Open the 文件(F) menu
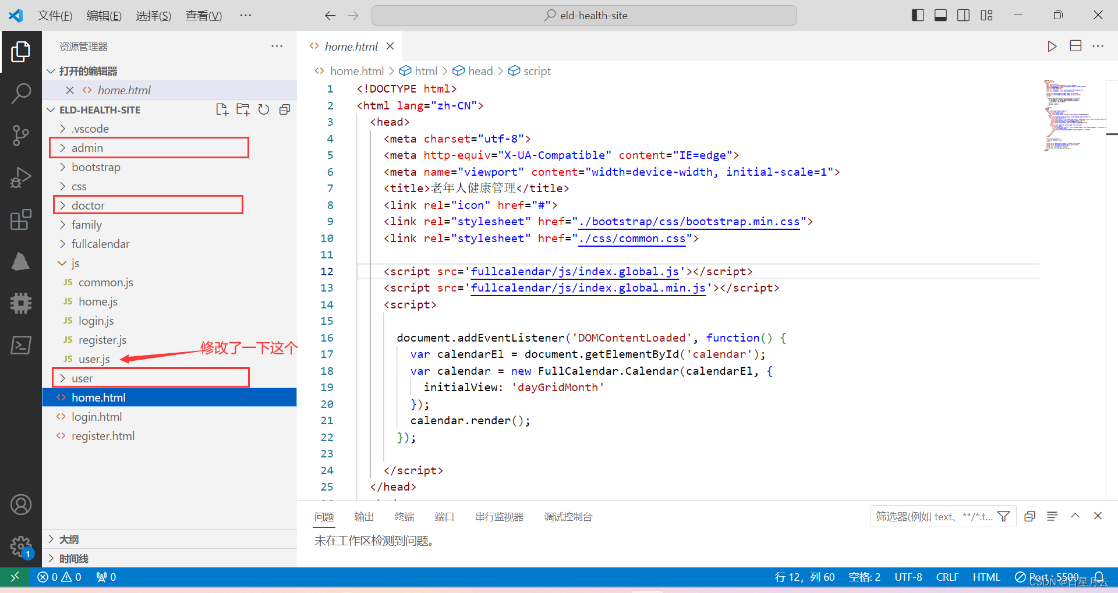The image size is (1118, 593). 55,16
